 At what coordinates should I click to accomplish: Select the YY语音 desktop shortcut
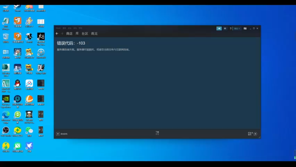pos(29,69)
